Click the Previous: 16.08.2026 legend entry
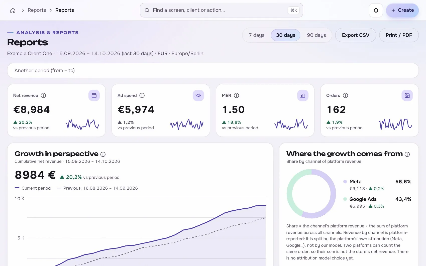Image resolution: width=426 pixels, height=266 pixels. coord(97,188)
